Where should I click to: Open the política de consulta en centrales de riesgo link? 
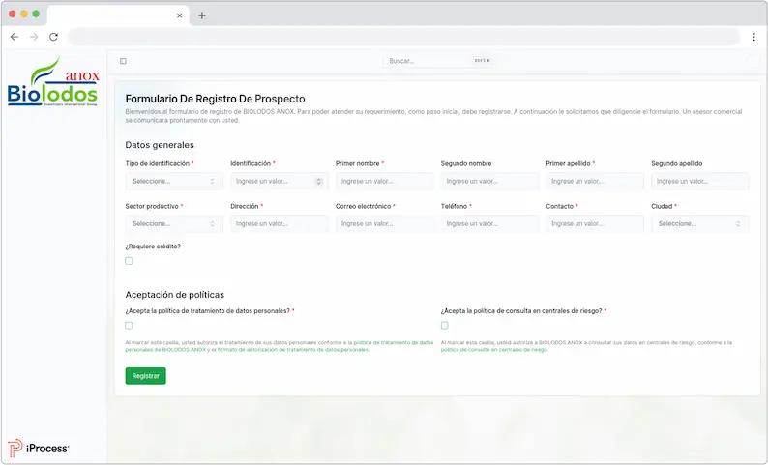493,349
